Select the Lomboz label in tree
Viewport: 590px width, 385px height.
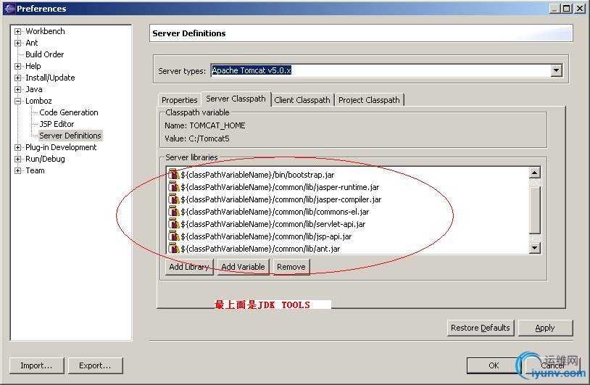point(38,101)
